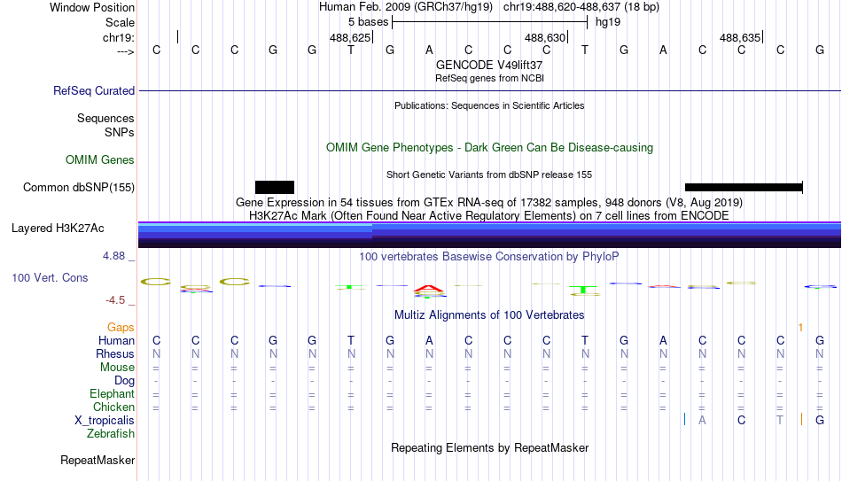Click the RefSeq Curated track label
842x481 pixels.
click(93, 90)
